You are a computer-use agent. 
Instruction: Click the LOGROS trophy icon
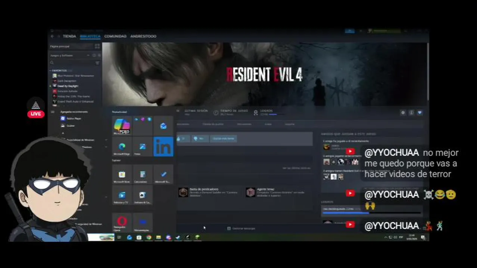pos(256,112)
